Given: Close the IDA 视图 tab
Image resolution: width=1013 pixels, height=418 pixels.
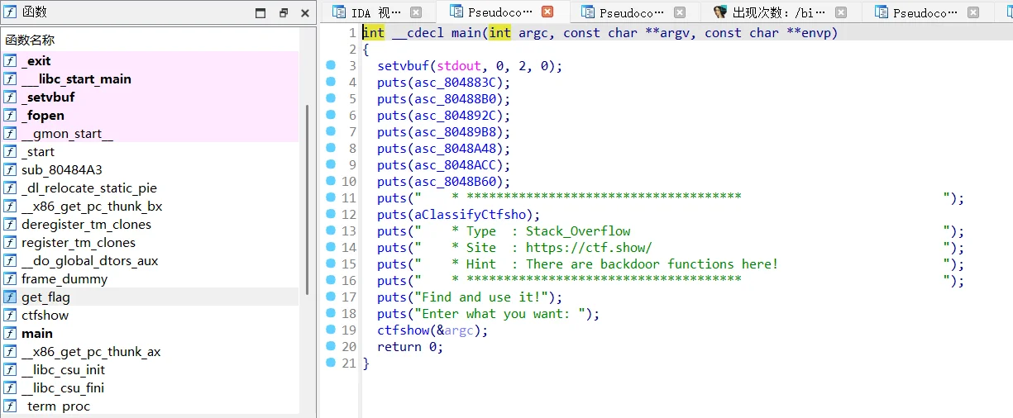Looking at the screenshot, I should pyautogui.click(x=416, y=12).
